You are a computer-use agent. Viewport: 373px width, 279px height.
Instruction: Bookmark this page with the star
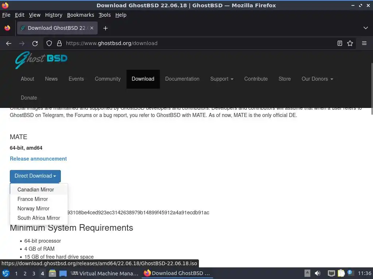click(350, 43)
